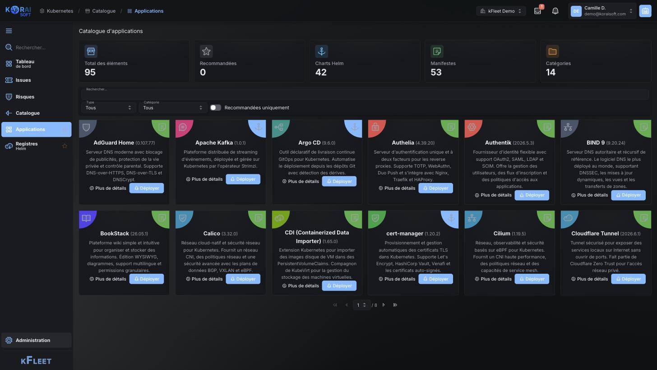View Plus de détails for BIND 9
Image resolution: width=657 pixels, height=370 pixels.
click(590, 195)
